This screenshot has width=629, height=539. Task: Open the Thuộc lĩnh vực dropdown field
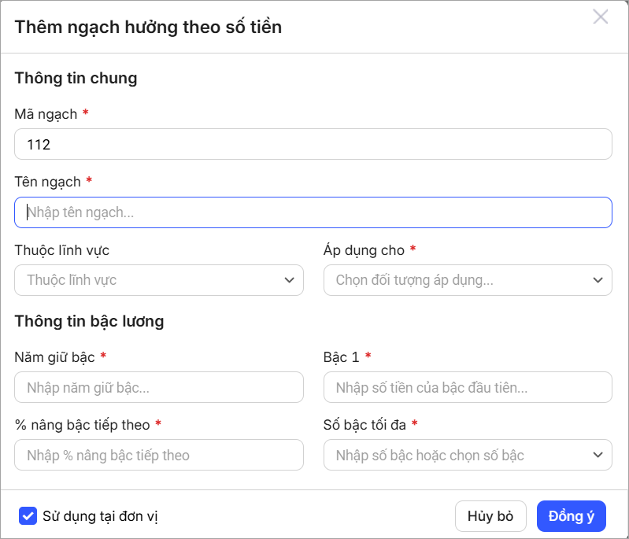point(150,280)
